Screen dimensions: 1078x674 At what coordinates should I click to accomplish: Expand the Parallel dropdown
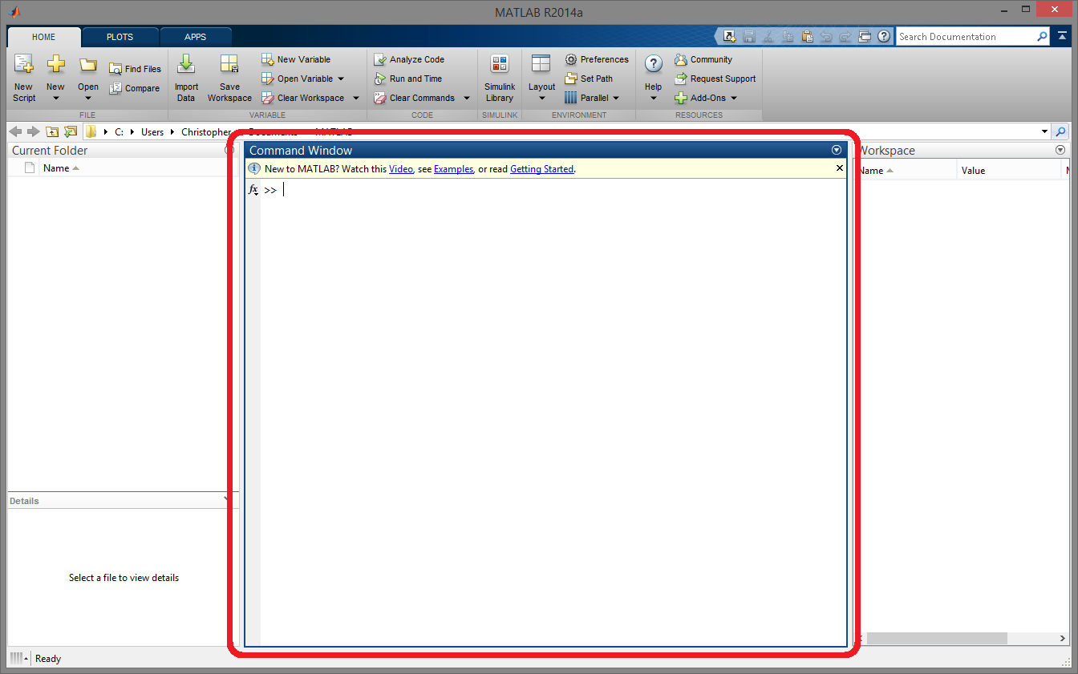pyautogui.click(x=616, y=98)
